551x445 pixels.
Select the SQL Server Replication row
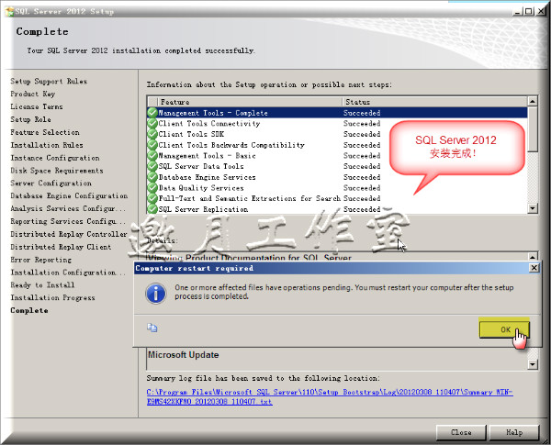tap(337, 209)
